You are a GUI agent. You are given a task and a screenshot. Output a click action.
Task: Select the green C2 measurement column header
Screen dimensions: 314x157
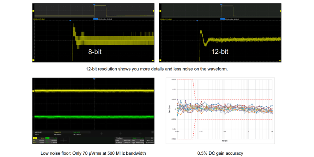pos(77,131)
